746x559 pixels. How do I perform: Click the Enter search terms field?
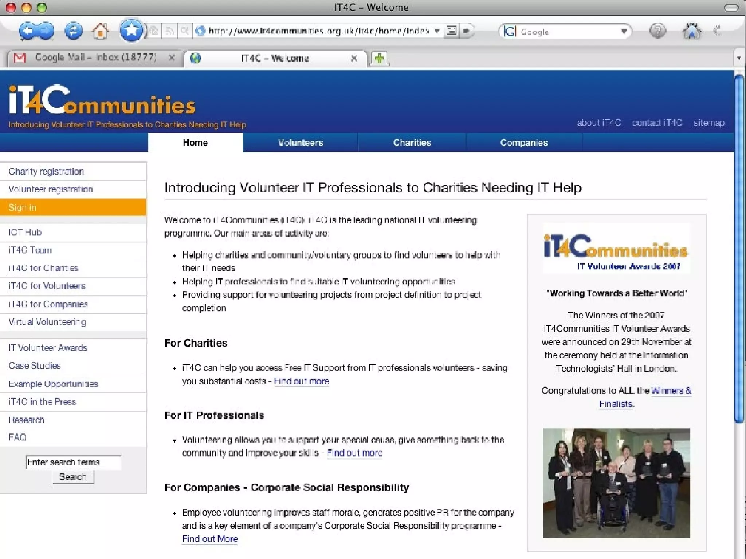(x=73, y=463)
